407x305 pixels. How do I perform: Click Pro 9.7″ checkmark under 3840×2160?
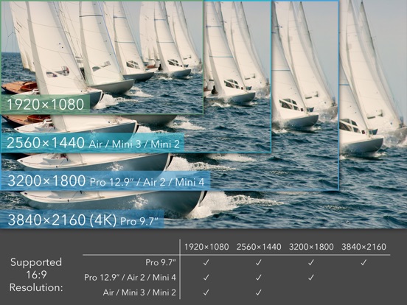[x=363, y=263]
